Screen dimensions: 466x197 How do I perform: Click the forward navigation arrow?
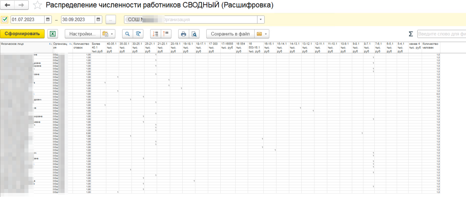pyautogui.click(x=22, y=5)
